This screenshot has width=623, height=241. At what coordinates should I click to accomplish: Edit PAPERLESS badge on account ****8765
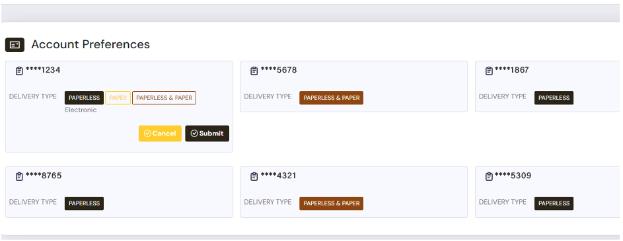84,203
